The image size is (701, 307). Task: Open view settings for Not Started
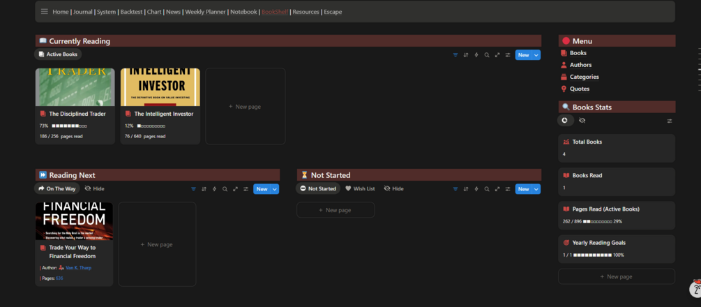click(508, 189)
